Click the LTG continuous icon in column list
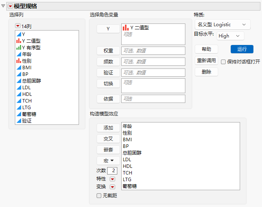Viewport: 262px width, 207px height. click(19, 107)
